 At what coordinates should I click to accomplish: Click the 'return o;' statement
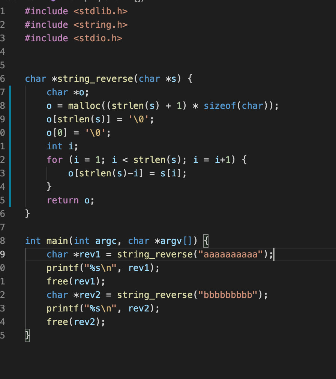[70, 200]
